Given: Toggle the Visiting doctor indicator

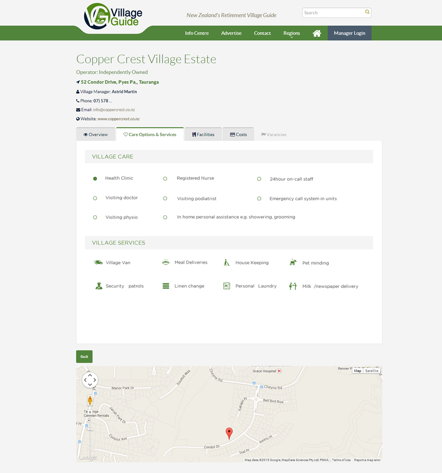Looking at the screenshot, I should (x=95, y=198).
